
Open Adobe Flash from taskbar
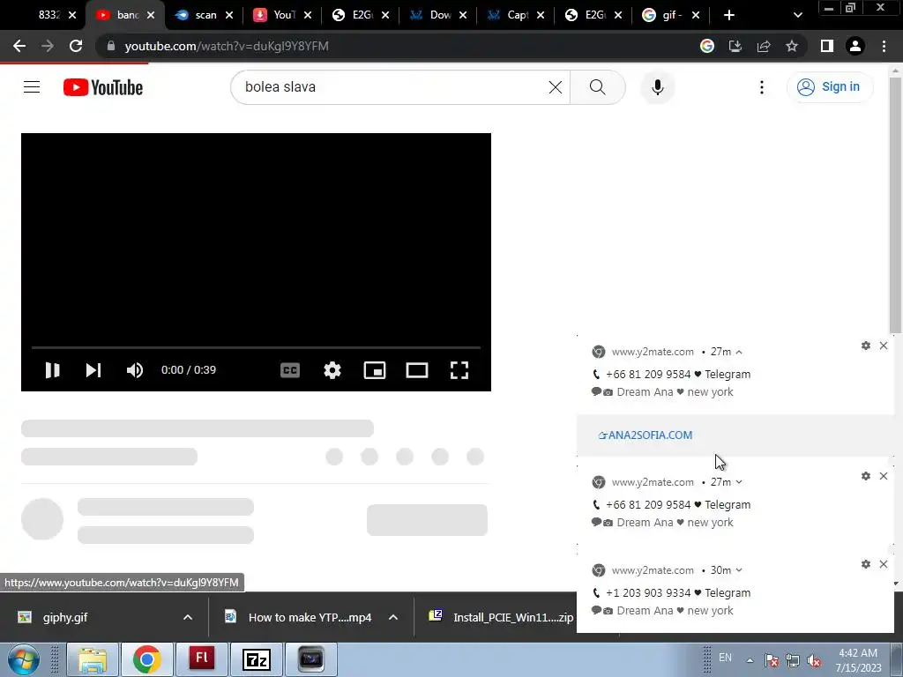coord(202,659)
